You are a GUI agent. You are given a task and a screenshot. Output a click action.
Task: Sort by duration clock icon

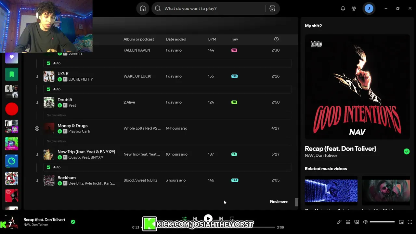(276, 39)
